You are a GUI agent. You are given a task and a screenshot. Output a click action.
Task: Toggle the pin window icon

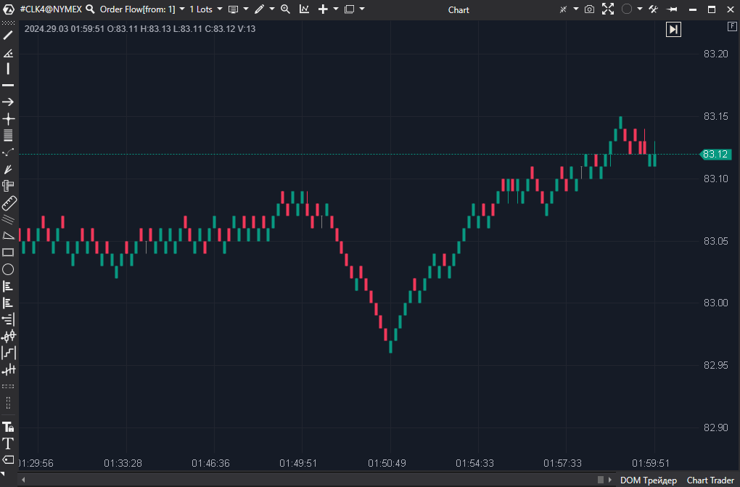click(672, 9)
